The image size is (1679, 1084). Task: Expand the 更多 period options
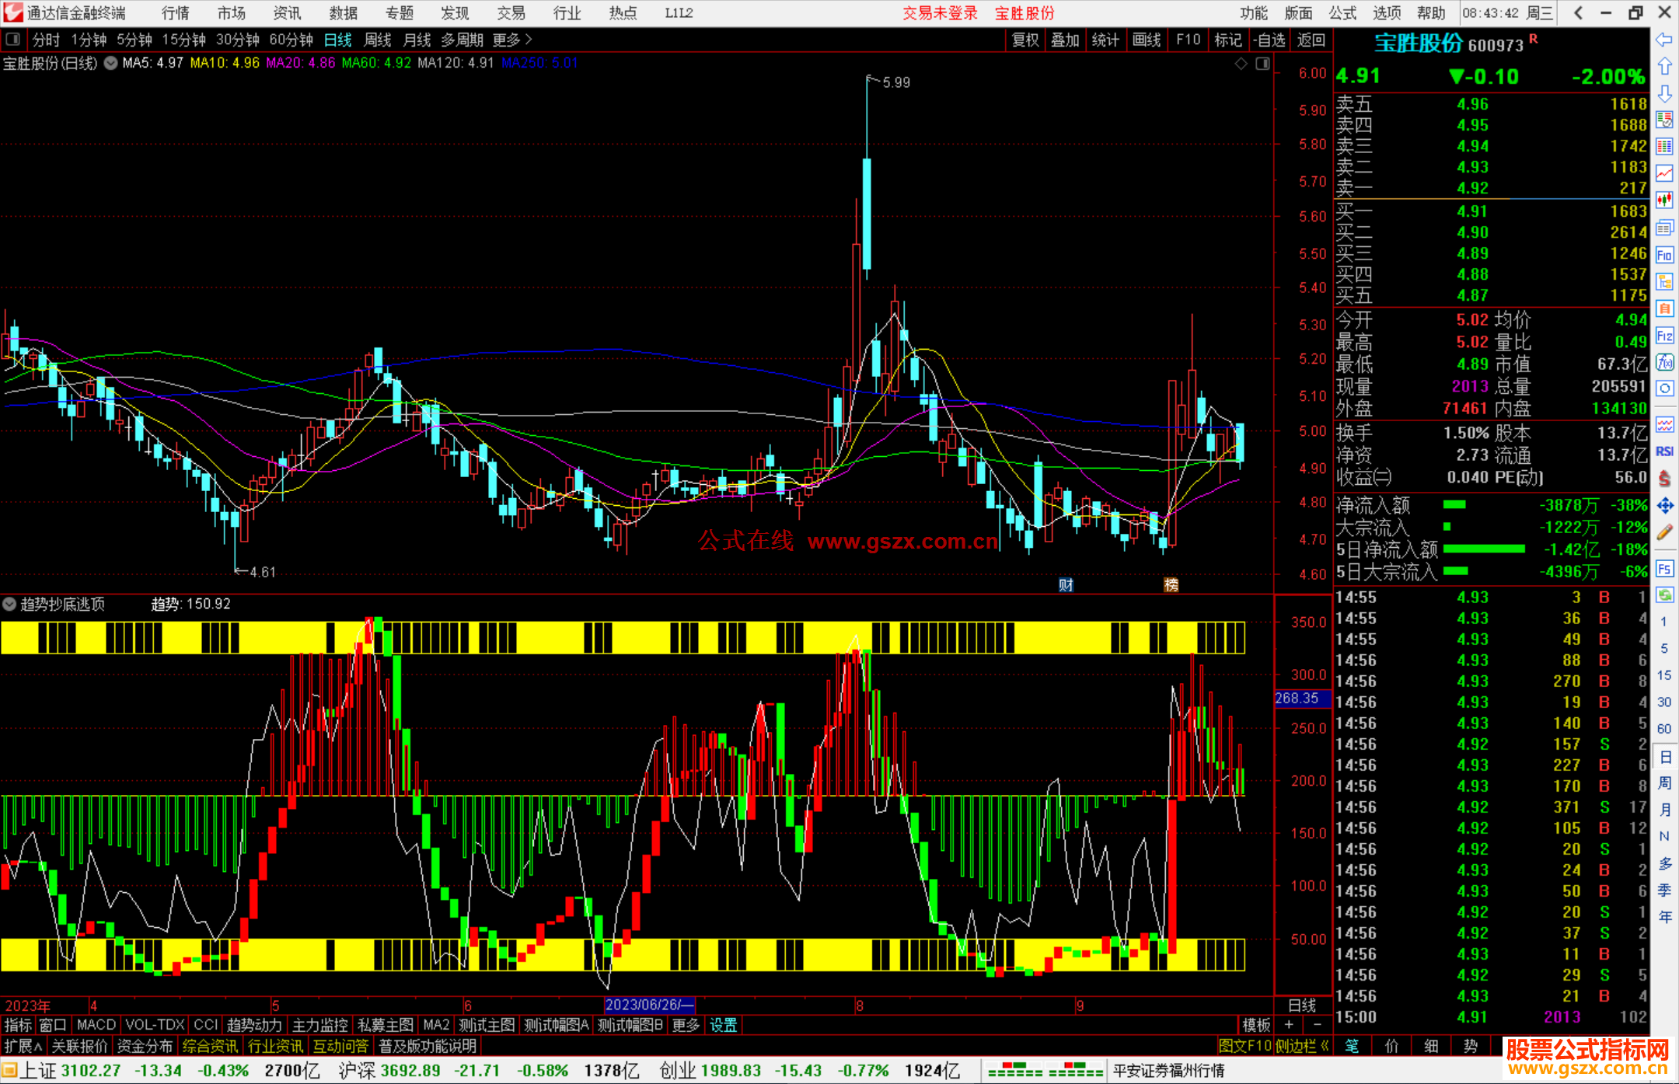tap(512, 40)
